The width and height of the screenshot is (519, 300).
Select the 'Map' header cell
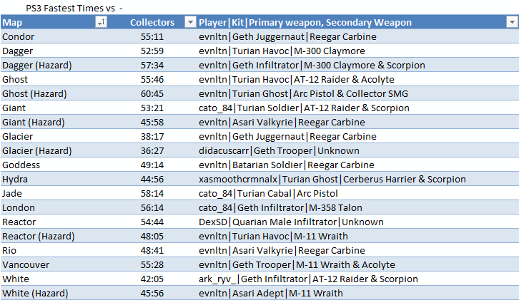point(54,22)
